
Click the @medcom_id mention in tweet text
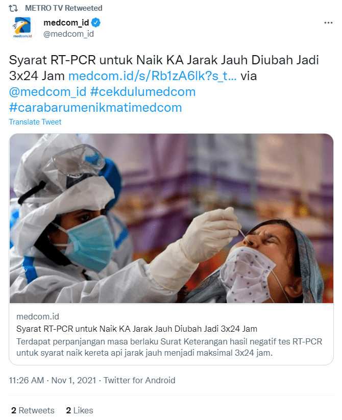point(47,92)
